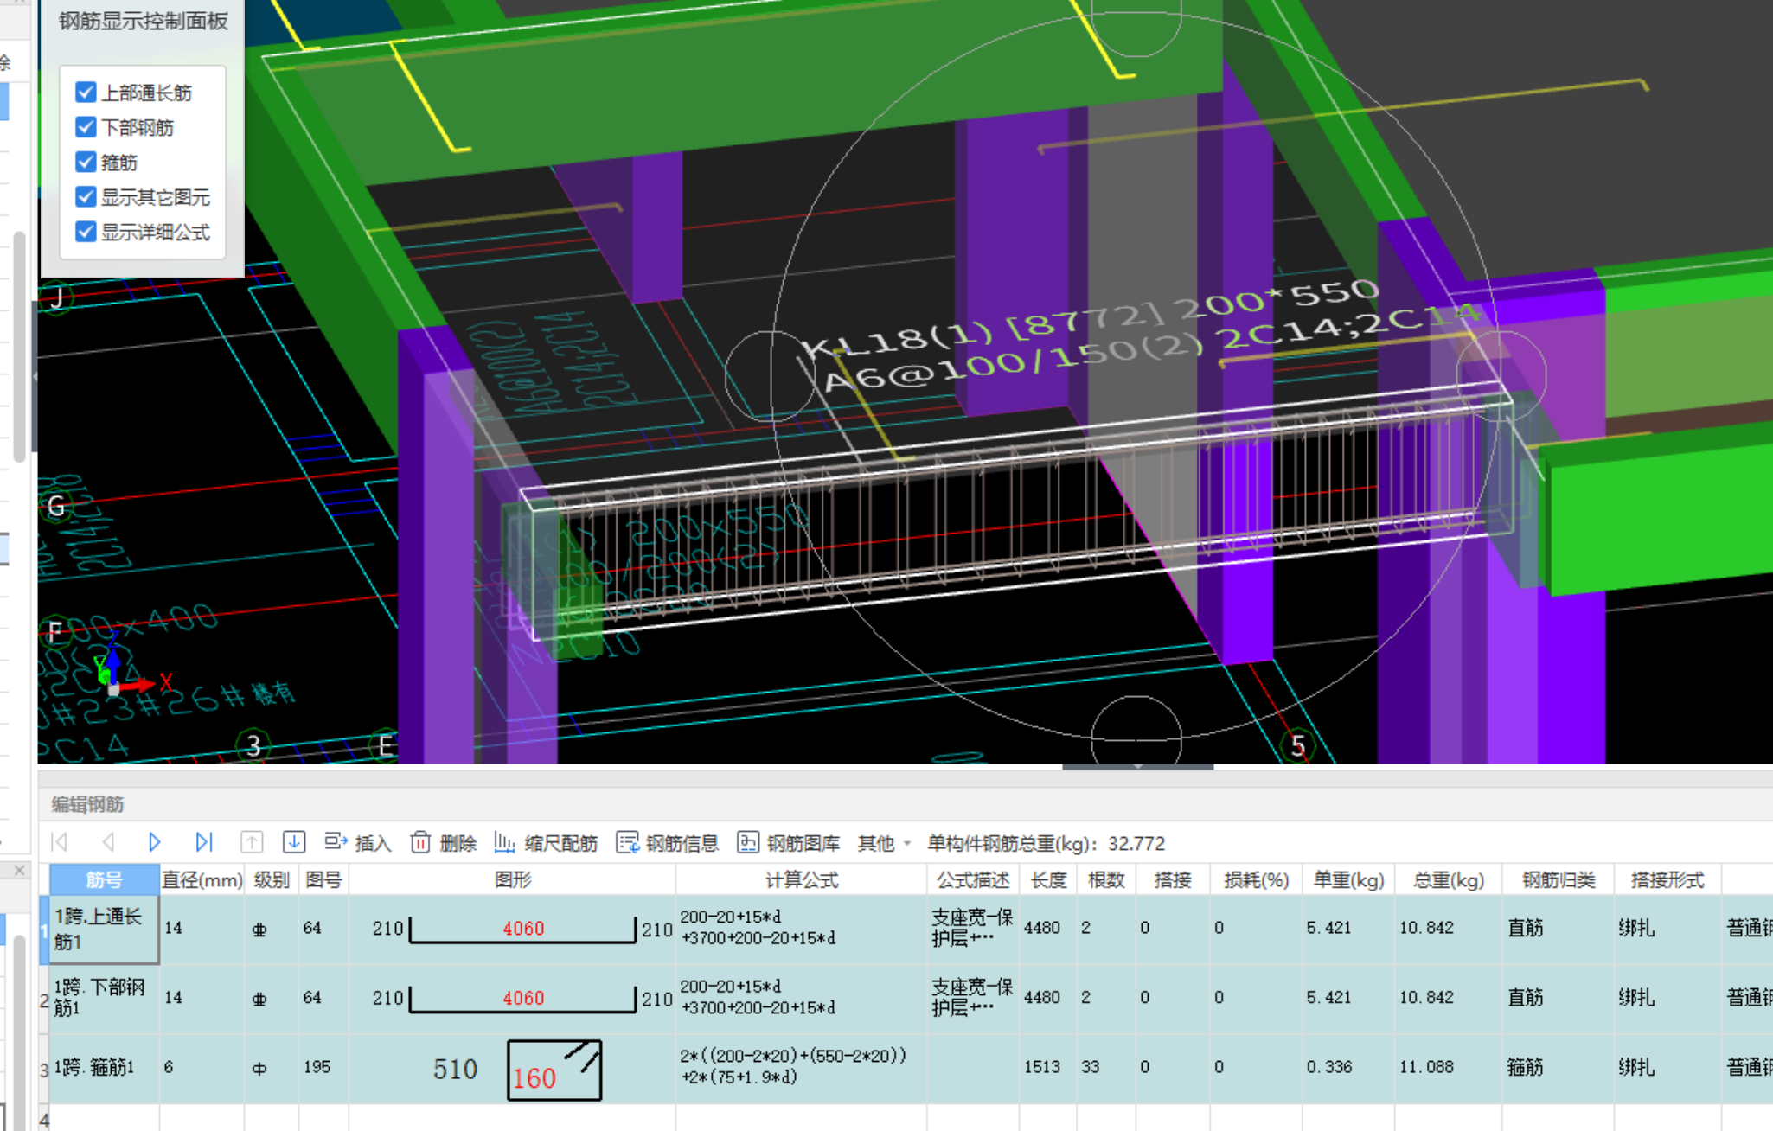The image size is (1773, 1131).
Task: Click the 编辑钢筋 panel title
Action: [87, 804]
